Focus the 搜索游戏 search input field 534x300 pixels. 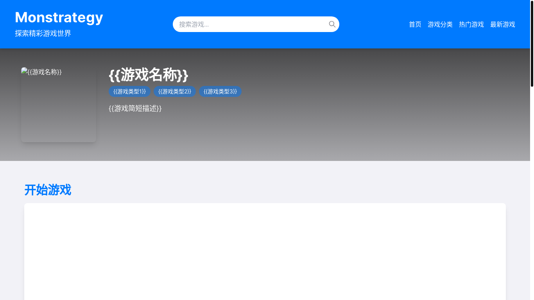[x=250, y=24]
